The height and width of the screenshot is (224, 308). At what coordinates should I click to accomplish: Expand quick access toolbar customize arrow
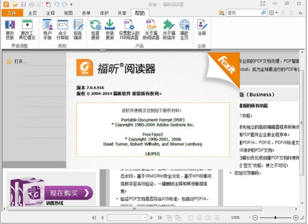click(x=71, y=4)
